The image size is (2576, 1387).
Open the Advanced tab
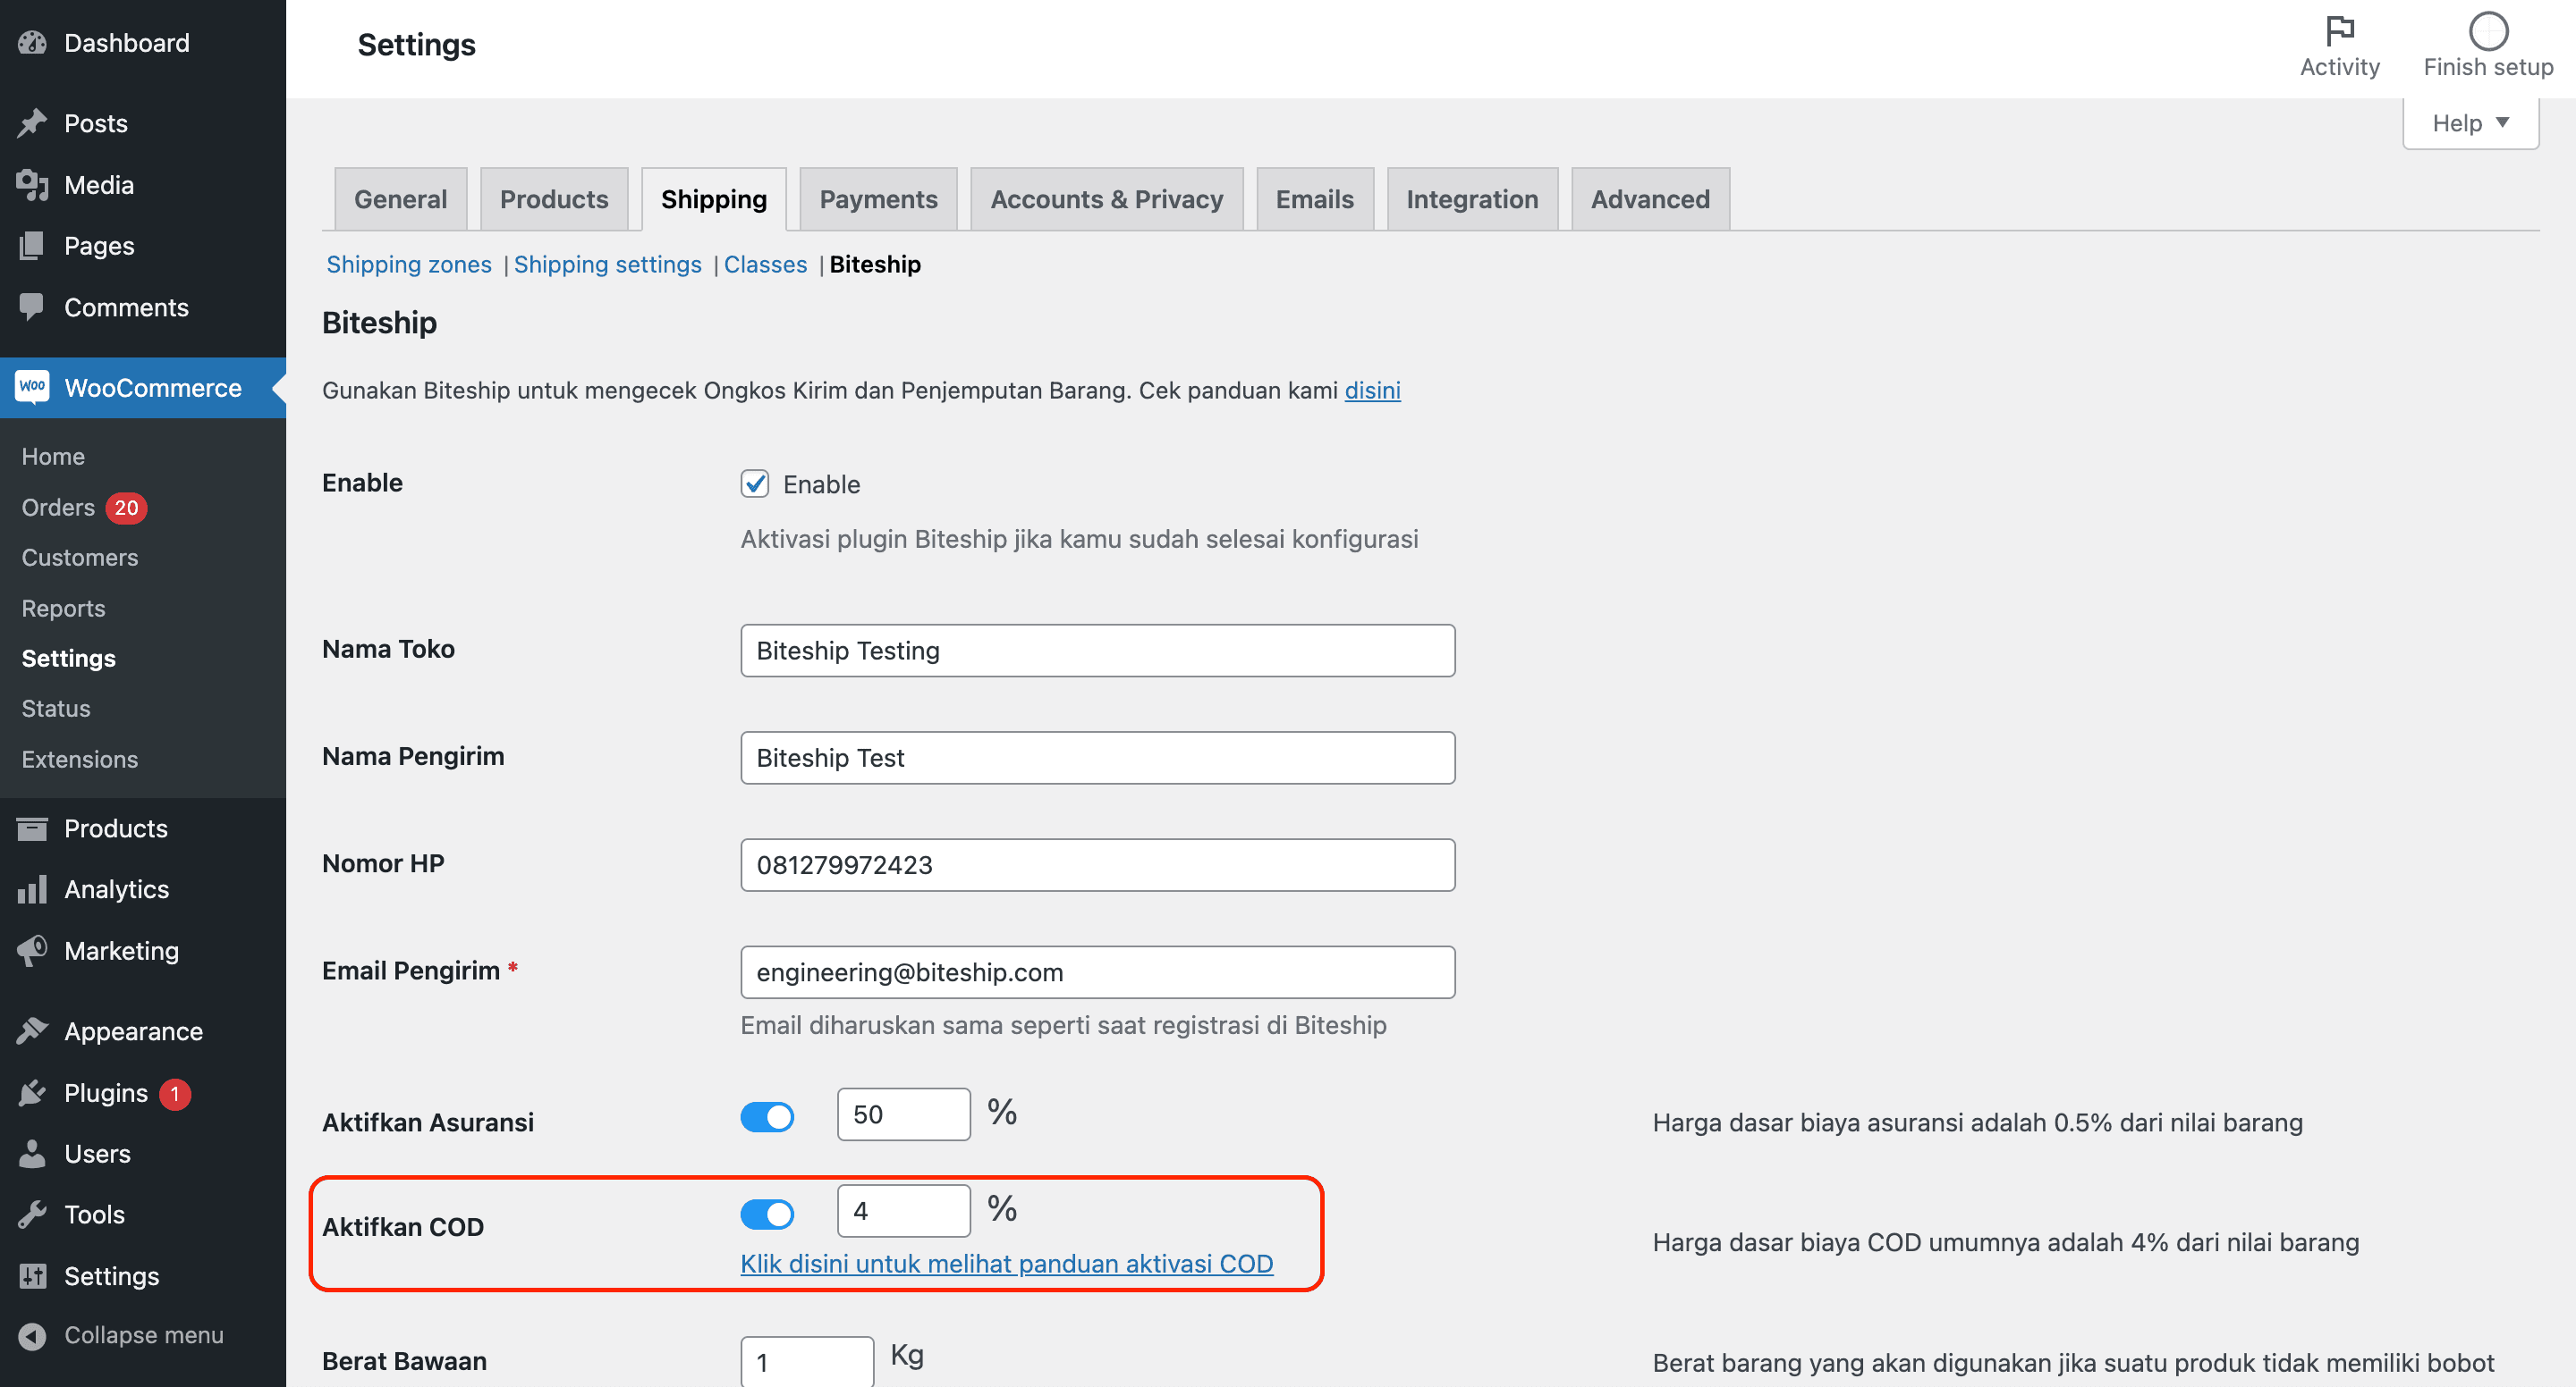click(1650, 199)
